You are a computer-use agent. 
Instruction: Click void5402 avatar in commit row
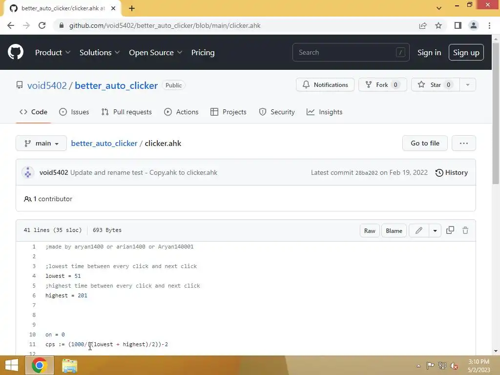tap(28, 172)
